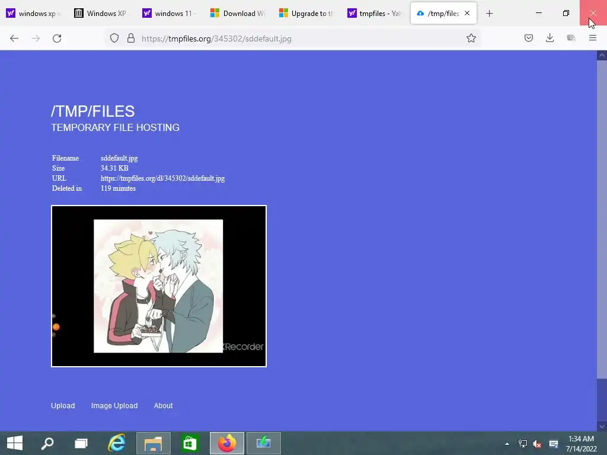The image size is (607, 455).
Task: Save page to Pocket
Action: (x=528, y=39)
